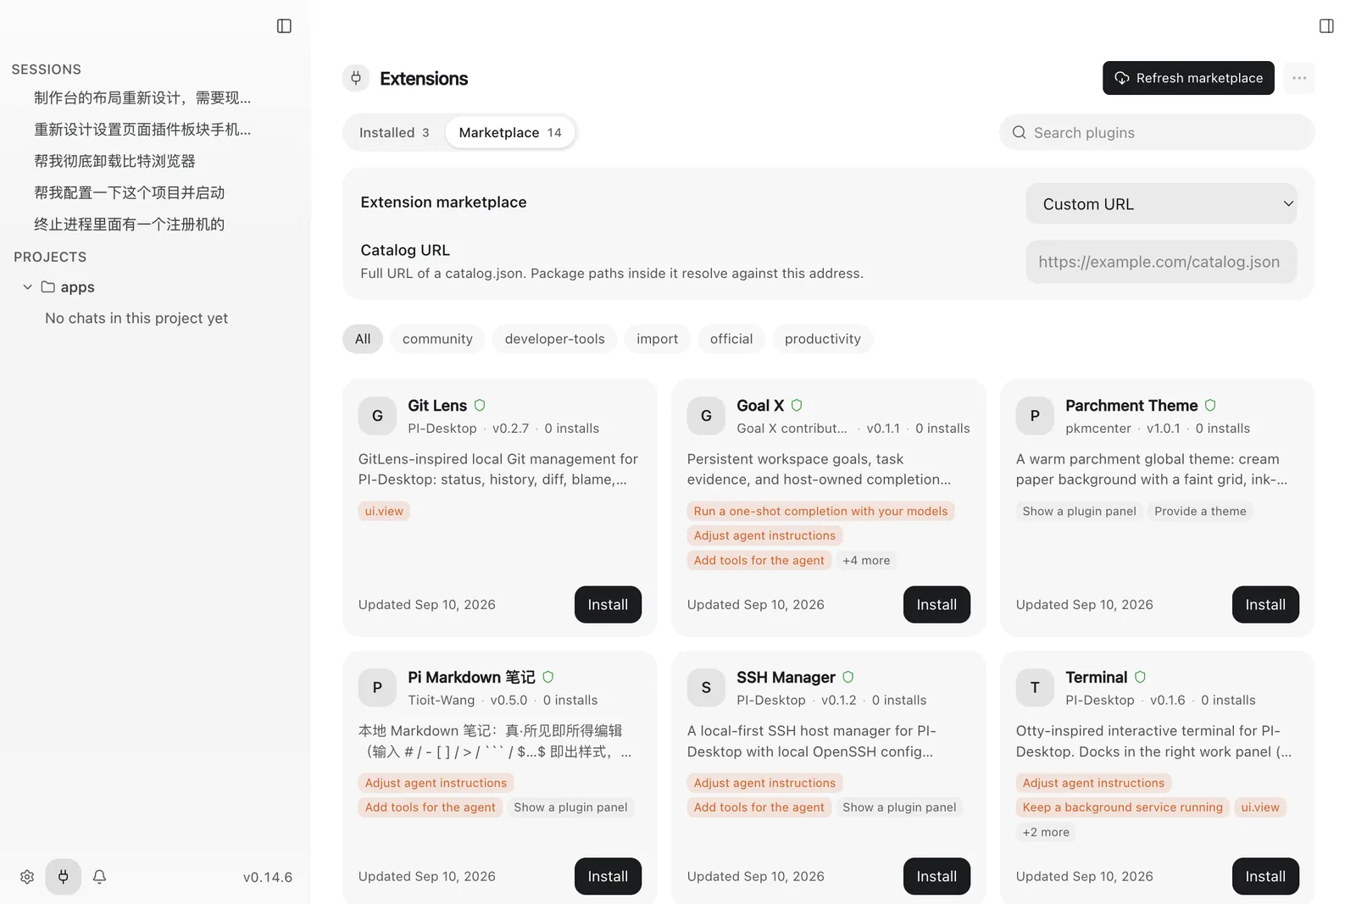
Task: Click verified shield next to Terminal
Action: [1140, 677]
